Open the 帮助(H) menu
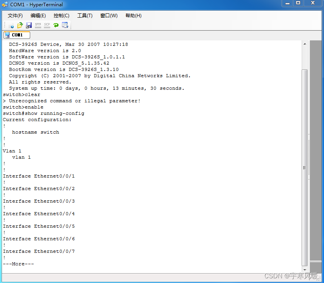This screenshot has height=283, width=324. click(x=133, y=16)
